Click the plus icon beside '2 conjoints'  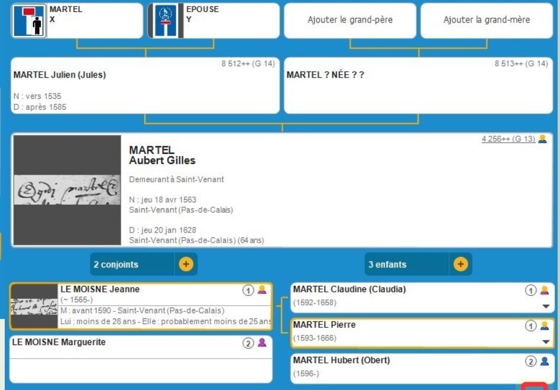click(x=186, y=264)
